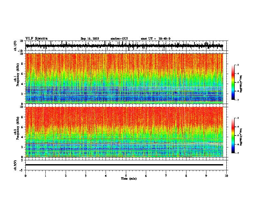Click the "station=OUI" header label

[x=119, y=39]
